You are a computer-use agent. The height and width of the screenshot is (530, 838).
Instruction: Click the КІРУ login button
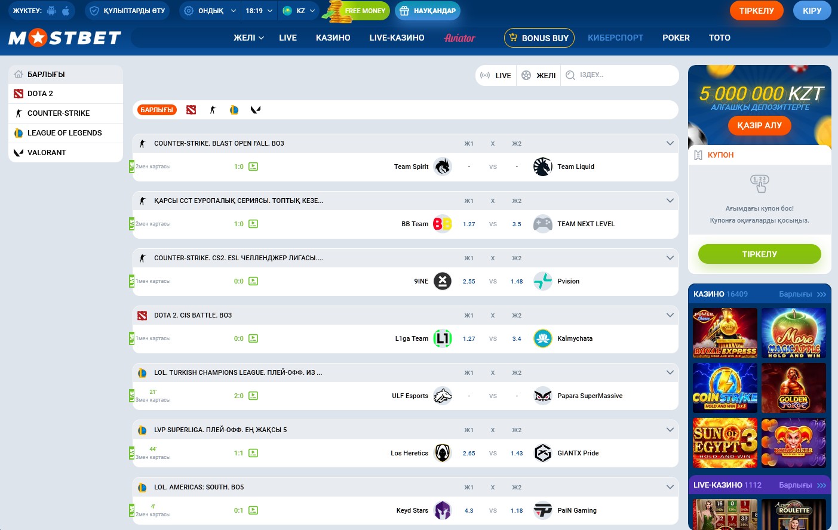coord(812,11)
